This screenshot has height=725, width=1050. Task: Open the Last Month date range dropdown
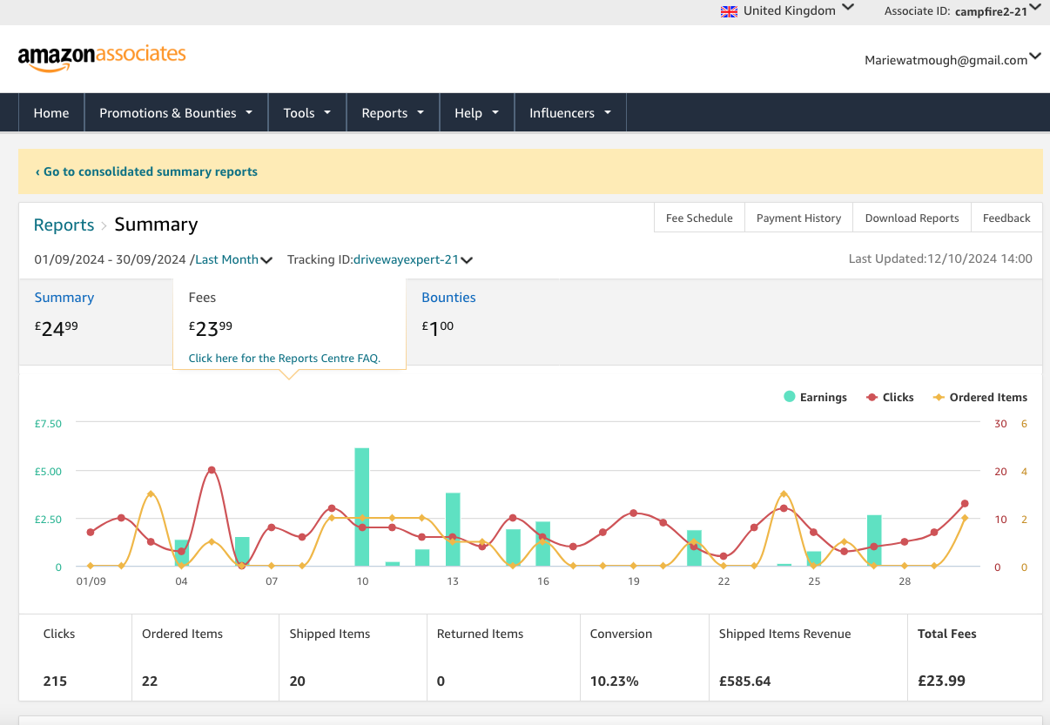(234, 259)
